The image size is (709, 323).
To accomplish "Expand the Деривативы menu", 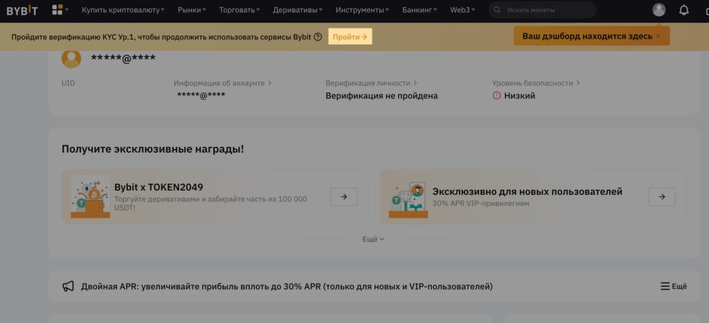I will pyautogui.click(x=298, y=10).
